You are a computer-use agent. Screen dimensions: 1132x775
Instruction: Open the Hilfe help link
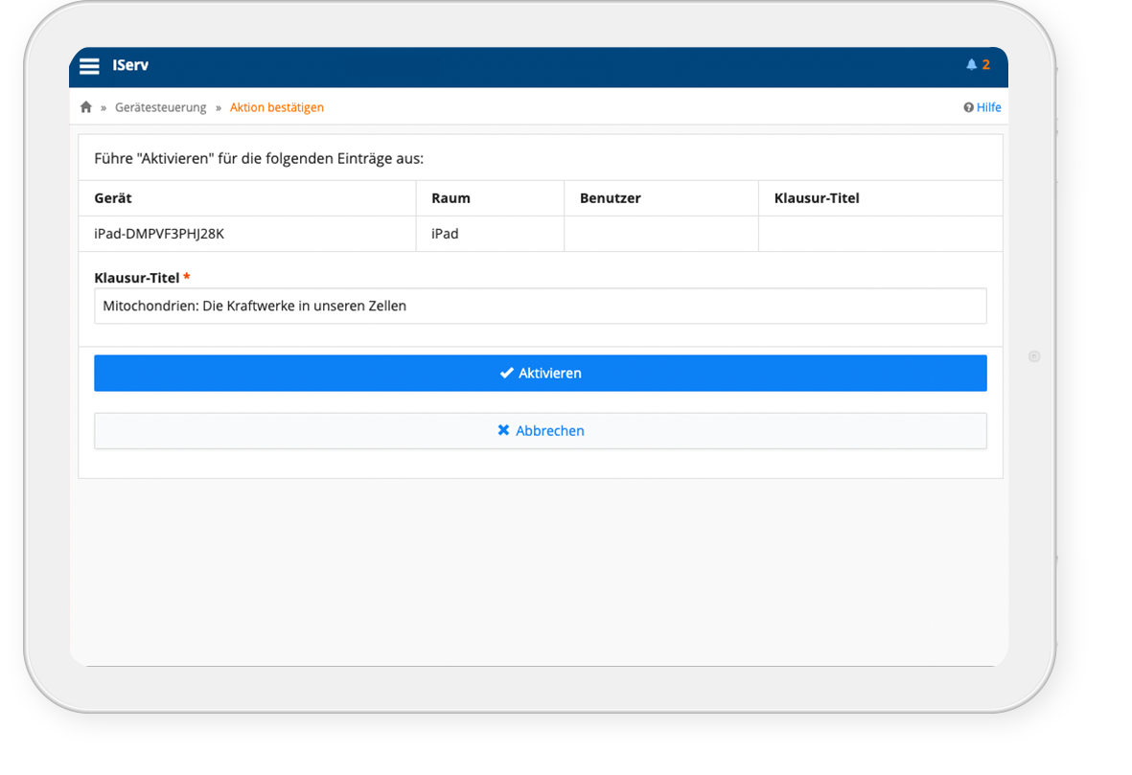point(982,107)
